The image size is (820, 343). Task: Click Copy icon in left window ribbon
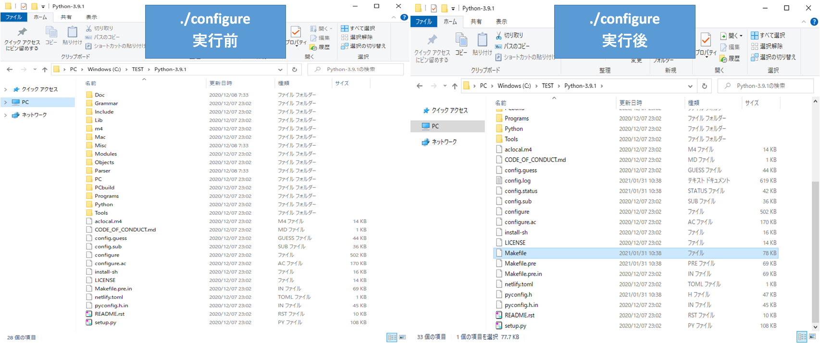click(x=51, y=36)
